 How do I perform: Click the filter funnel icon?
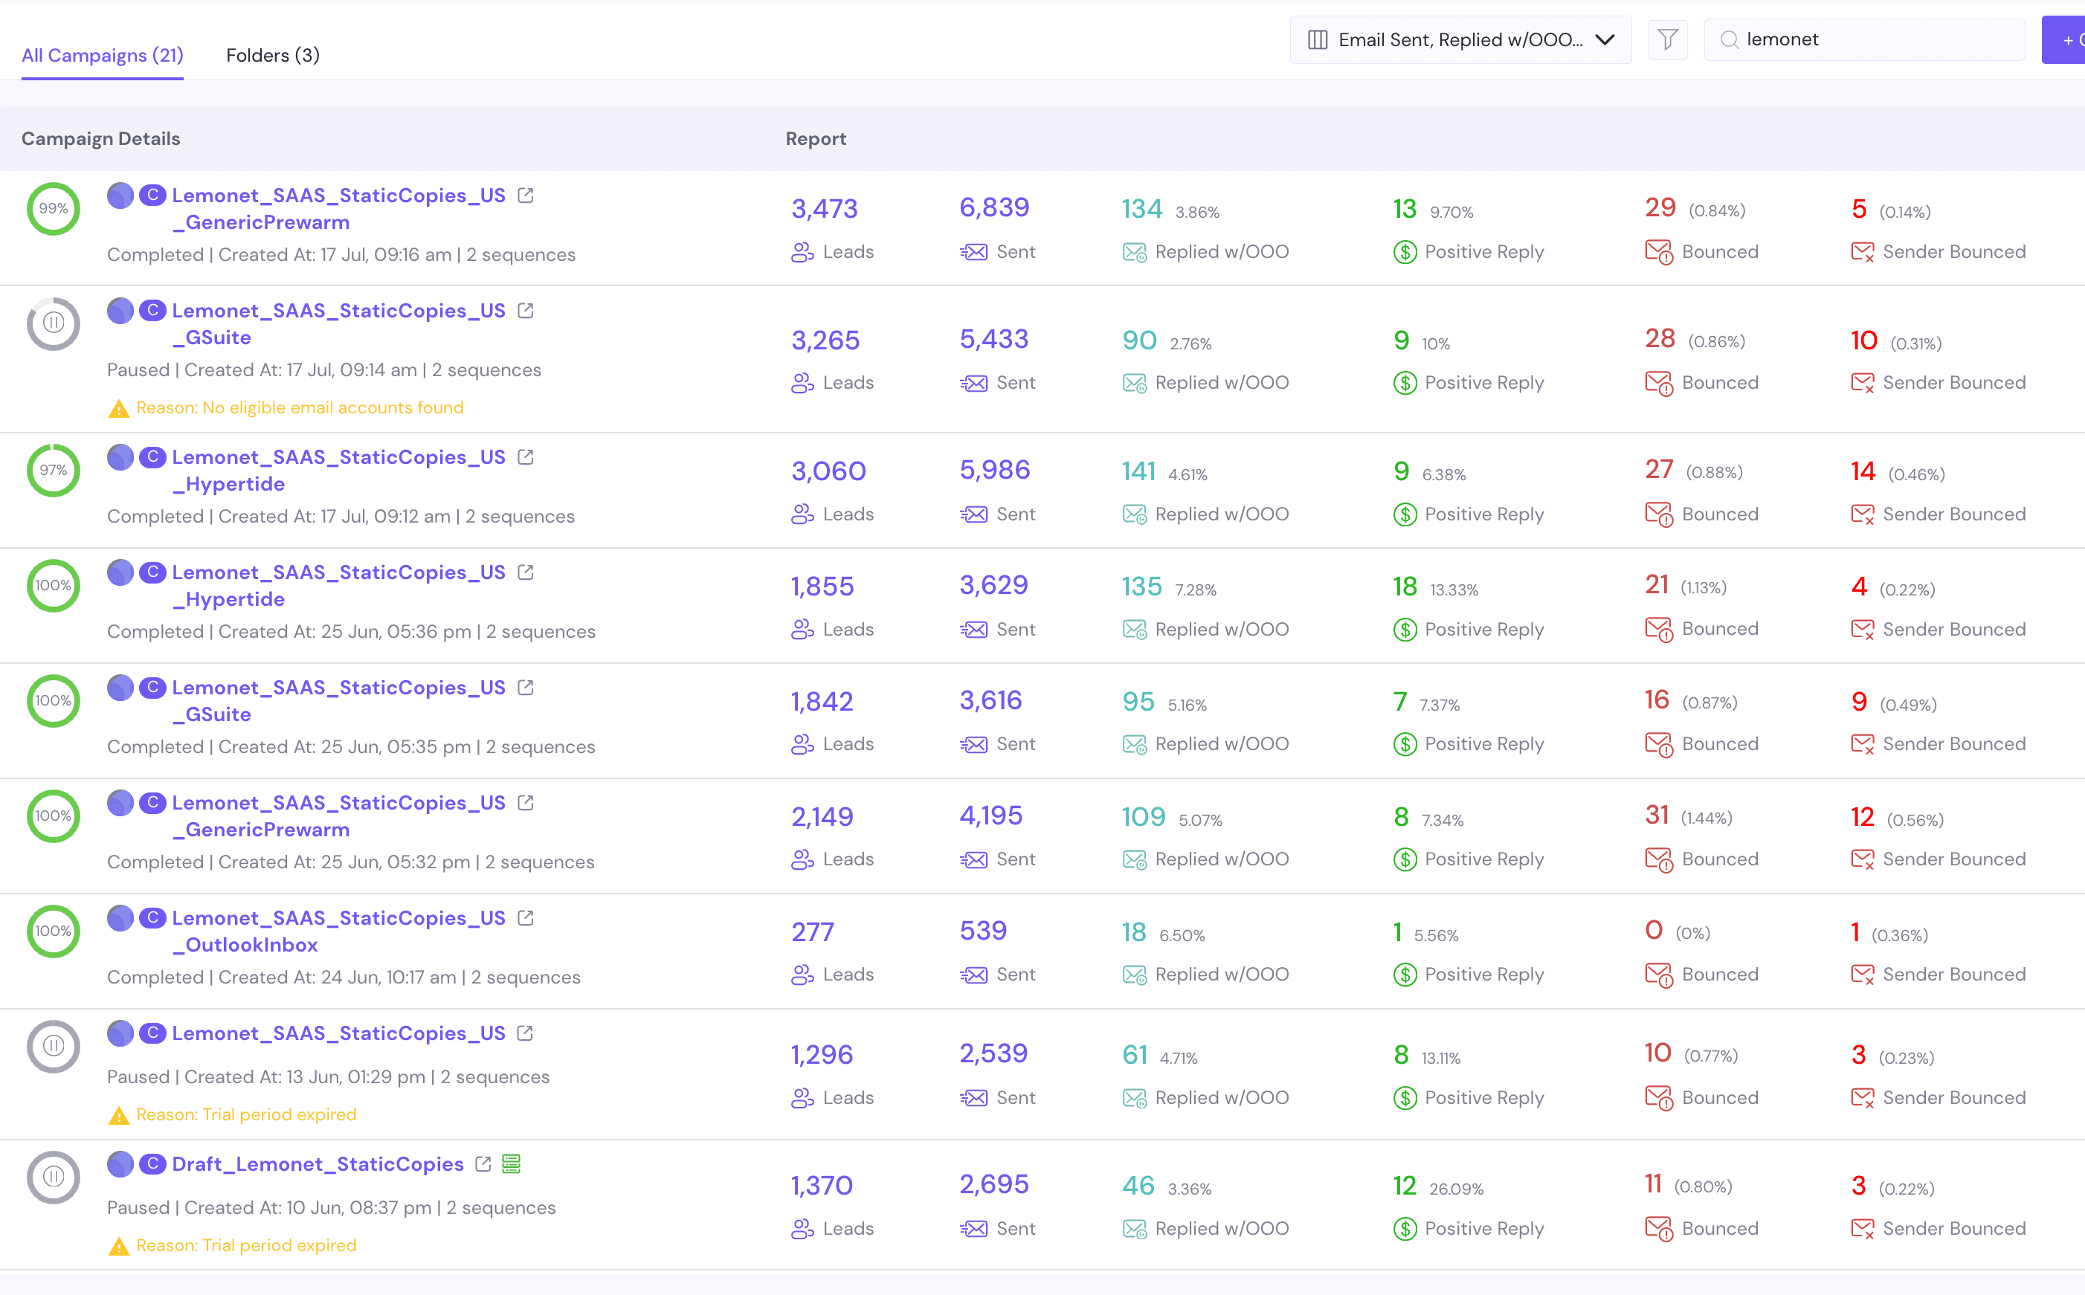tap(1667, 39)
